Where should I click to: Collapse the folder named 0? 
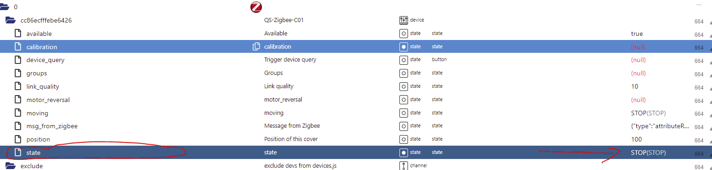pos(6,7)
